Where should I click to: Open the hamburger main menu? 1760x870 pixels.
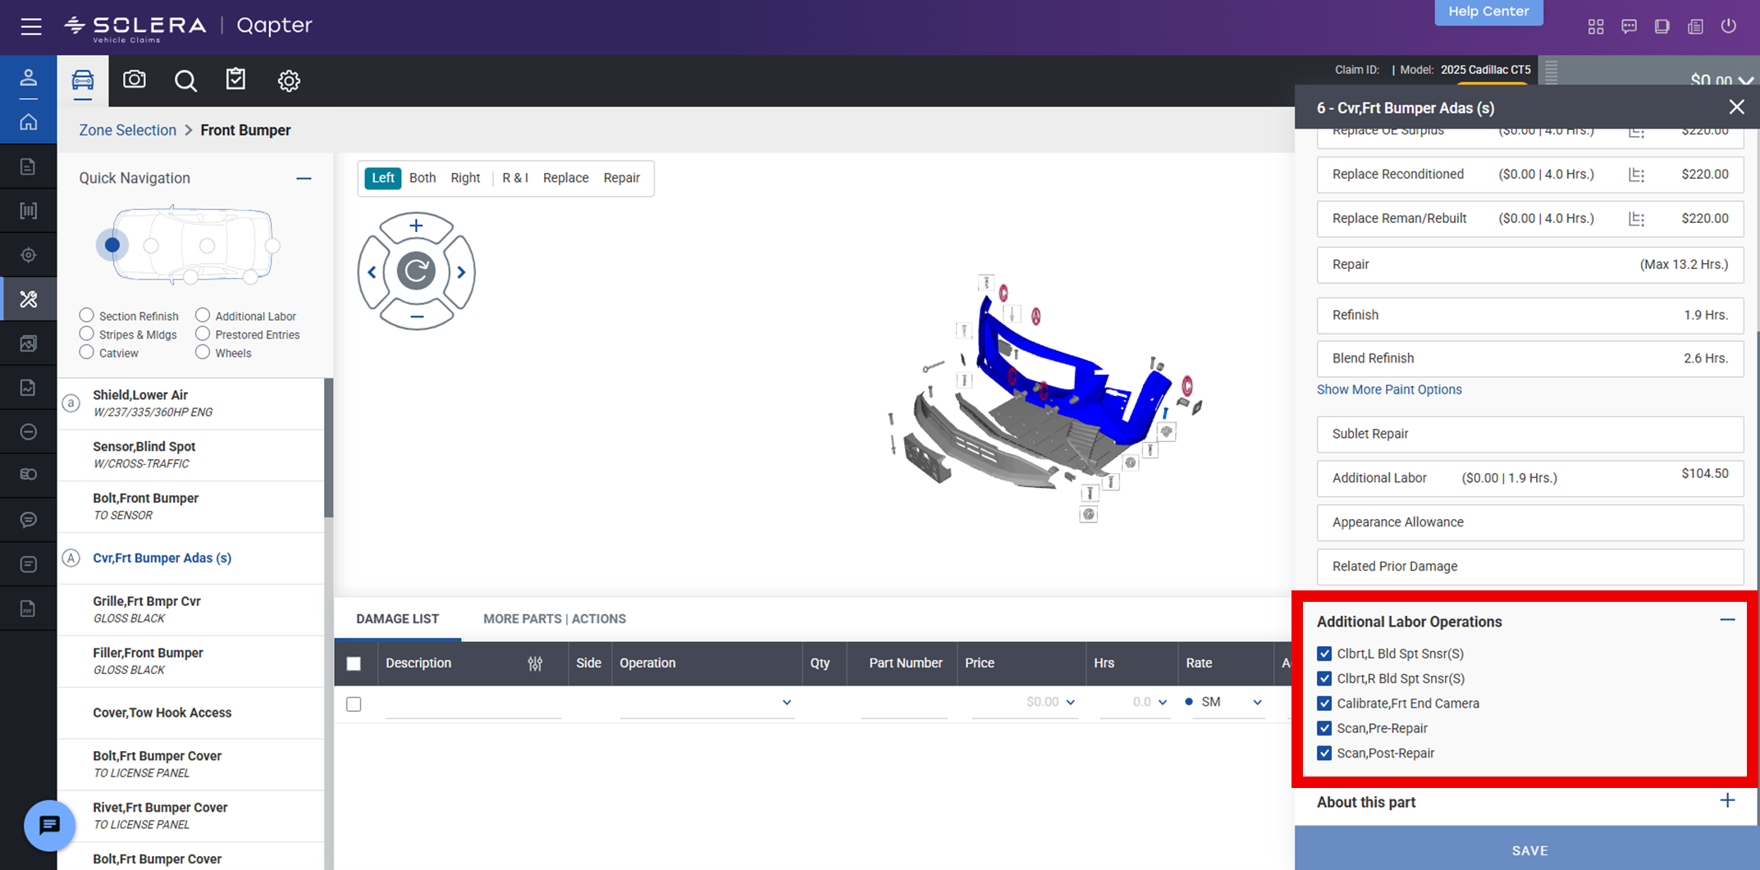point(31,27)
